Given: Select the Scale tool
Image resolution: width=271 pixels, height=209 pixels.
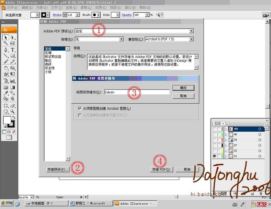Looking at the screenshot, I should point(13,68).
